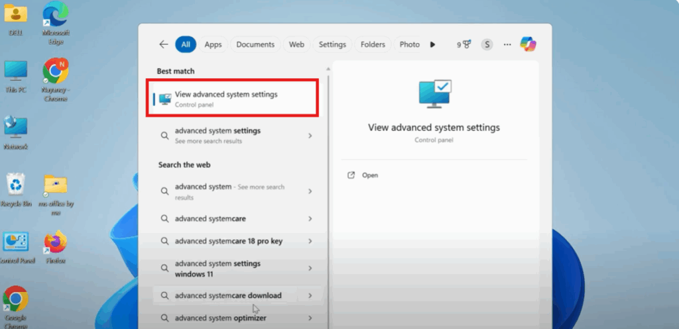The width and height of the screenshot is (679, 329).
Task: Show more filter tabs with the play arrow
Action: 432,44
